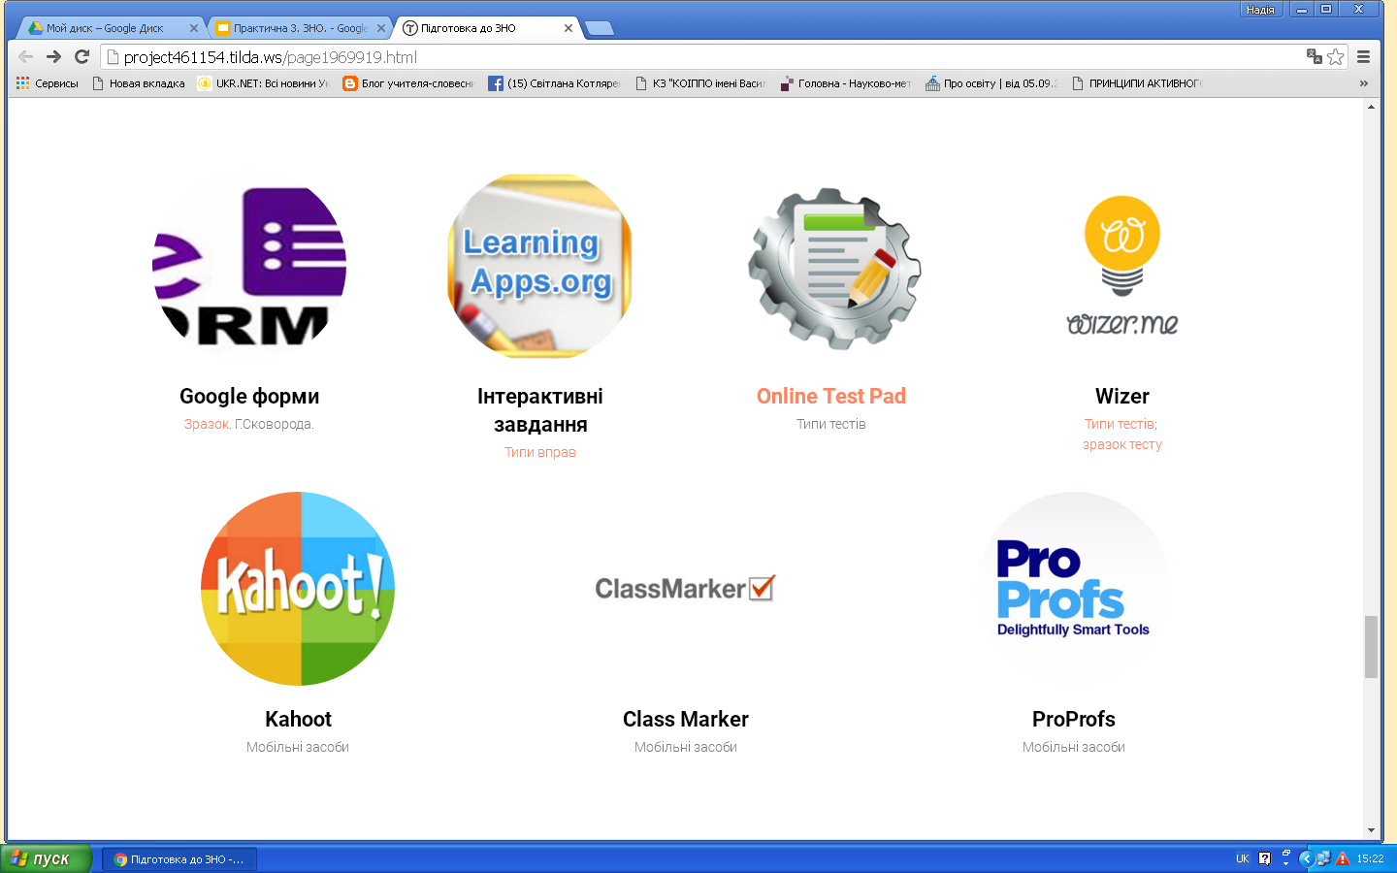
Task: Go forward in browser history
Action: tap(53, 57)
